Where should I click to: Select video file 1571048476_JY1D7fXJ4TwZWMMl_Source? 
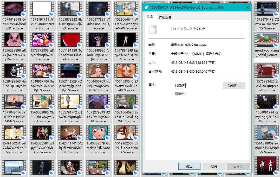tap(14, 109)
